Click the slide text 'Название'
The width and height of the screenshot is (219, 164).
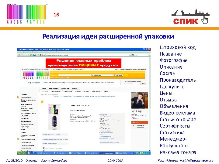(x=171, y=54)
